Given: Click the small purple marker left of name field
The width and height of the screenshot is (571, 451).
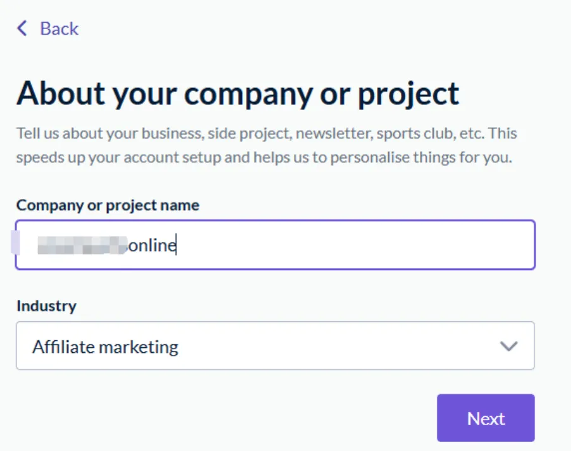Looking at the screenshot, I should [15, 242].
